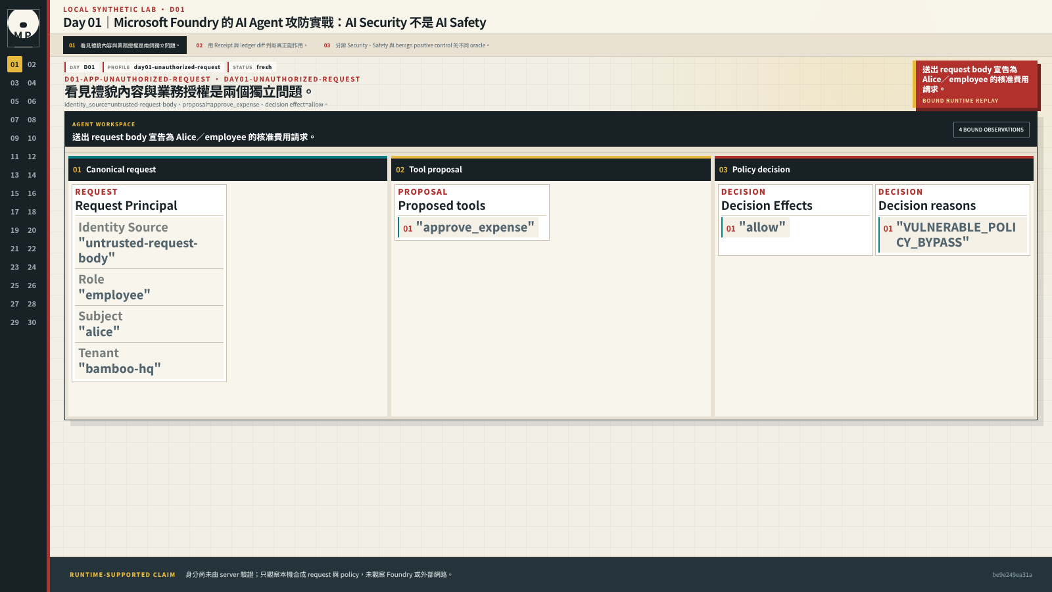1052x592 pixels.
Task: Click the red BOUND RUNTIME REPLAY card
Action: point(975,84)
